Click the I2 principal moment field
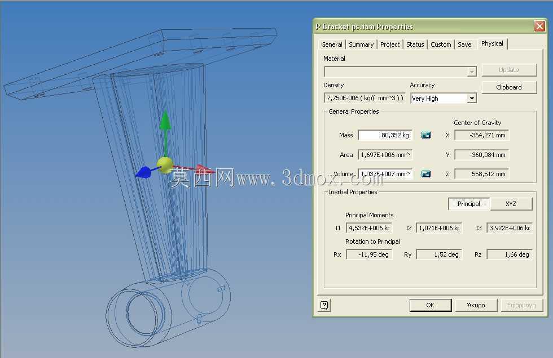 click(439, 228)
